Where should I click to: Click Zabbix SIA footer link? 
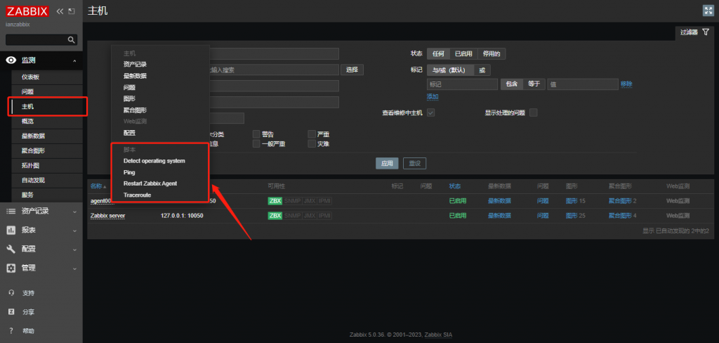click(x=438, y=335)
